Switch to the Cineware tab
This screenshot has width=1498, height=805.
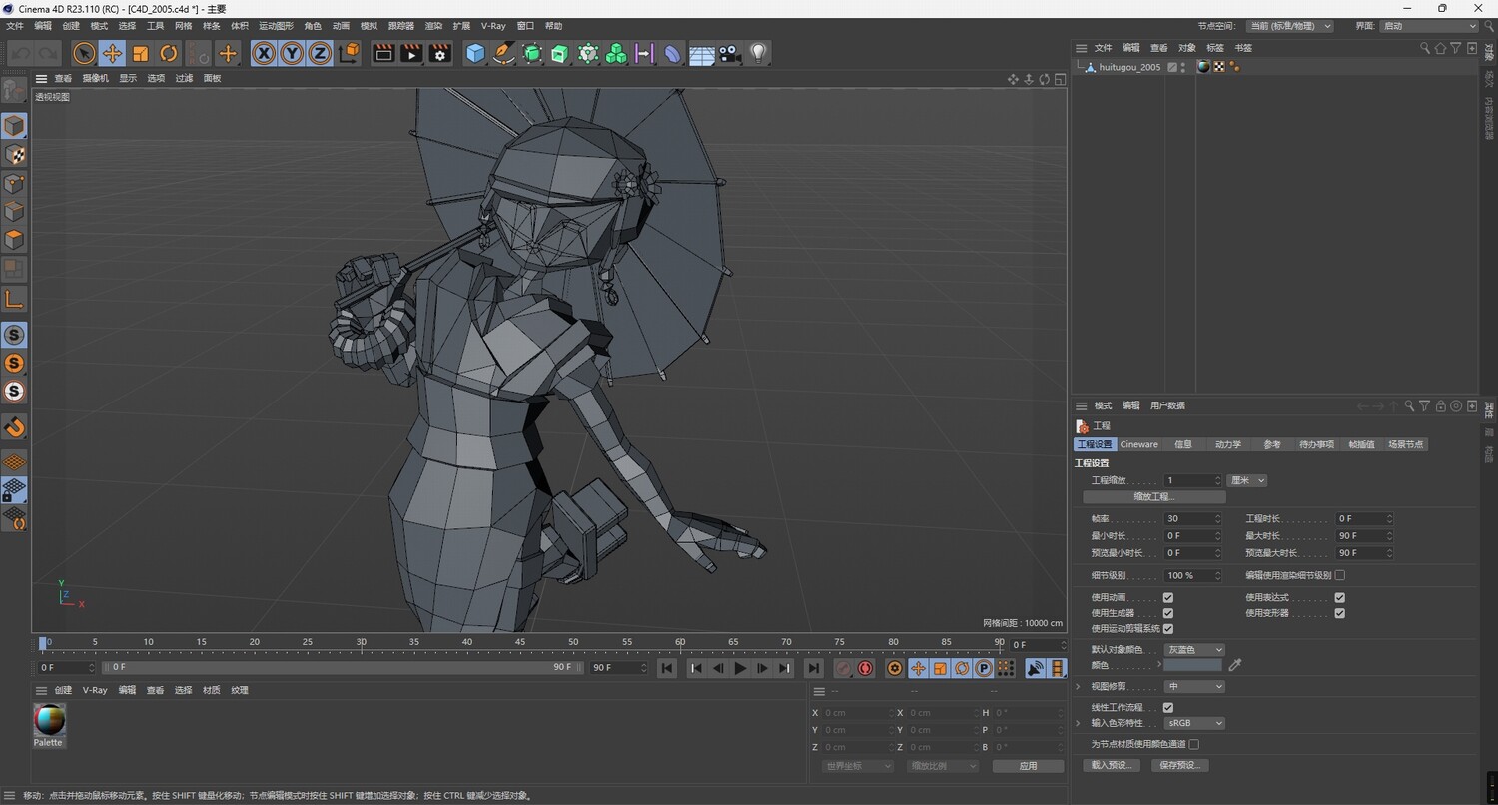coord(1138,444)
